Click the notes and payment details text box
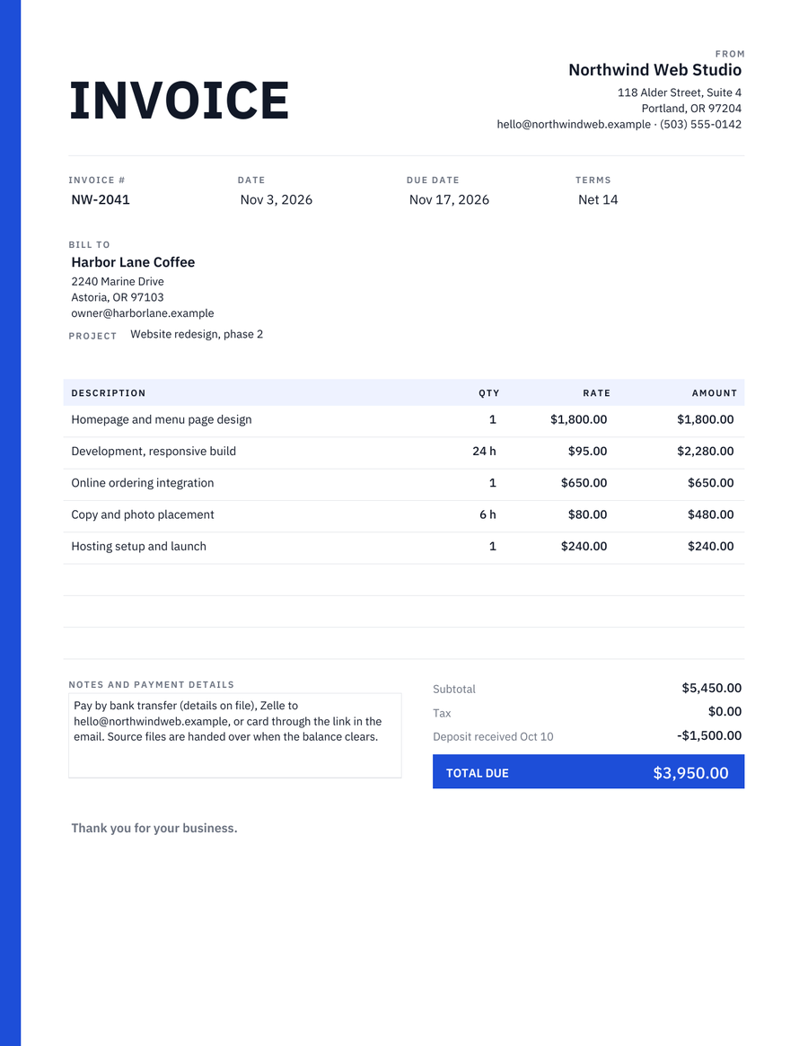The image size is (808, 1046). click(235, 736)
